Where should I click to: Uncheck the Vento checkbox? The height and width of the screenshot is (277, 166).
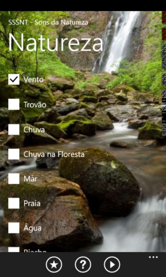[14, 79]
